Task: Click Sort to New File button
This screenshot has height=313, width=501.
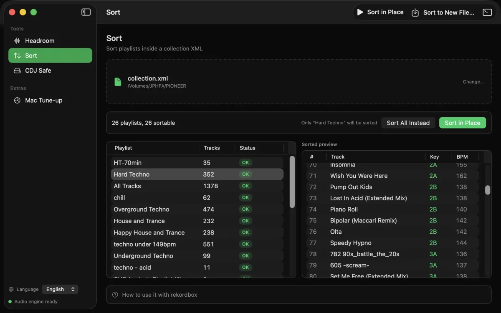Action: pos(443,13)
